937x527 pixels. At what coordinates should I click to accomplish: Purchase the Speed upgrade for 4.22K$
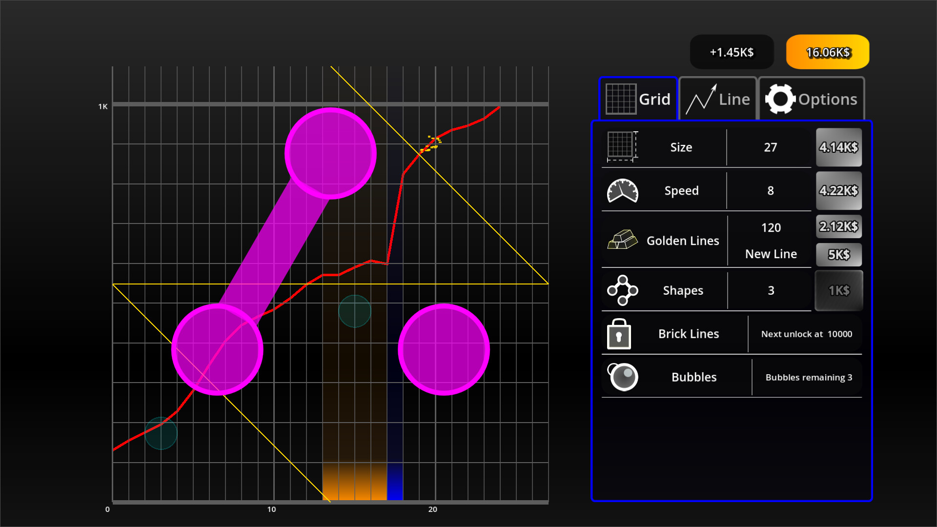[x=838, y=191]
